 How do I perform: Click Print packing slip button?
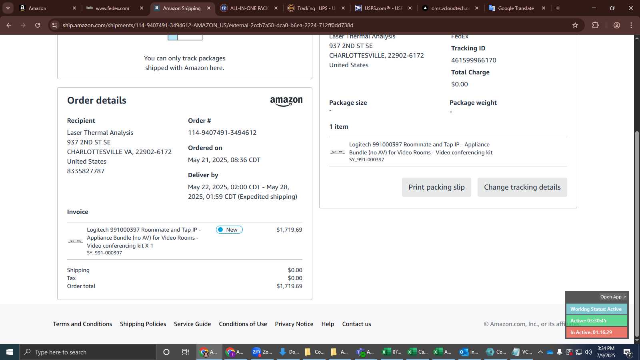point(436,187)
